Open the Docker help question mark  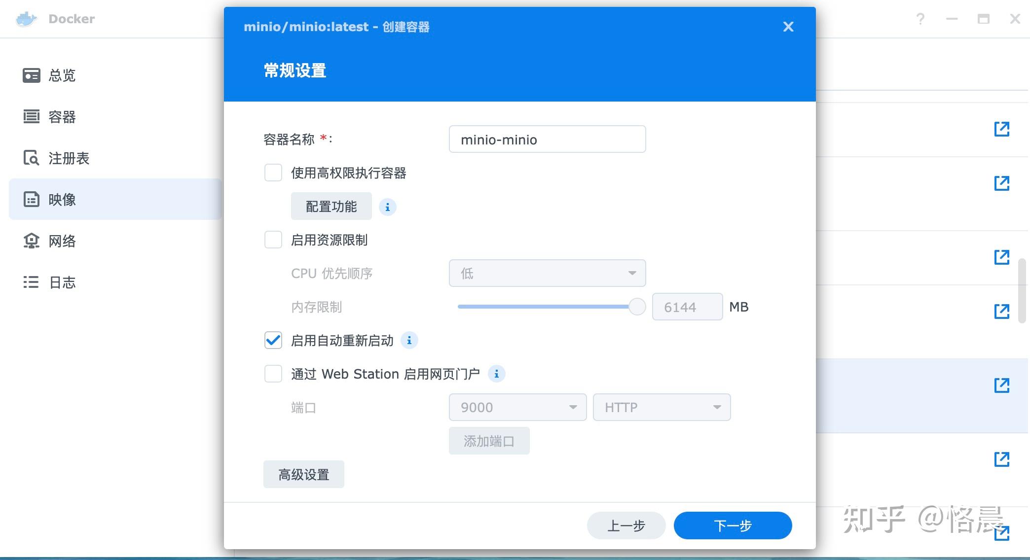coord(920,19)
